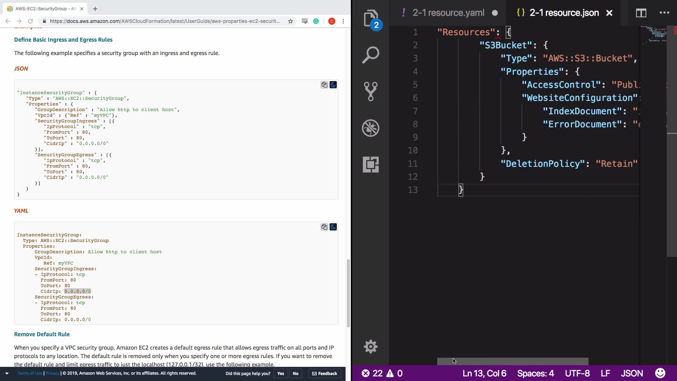Open the Search panel in VS Code
The image size is (677, 381).
click(370, 55)
